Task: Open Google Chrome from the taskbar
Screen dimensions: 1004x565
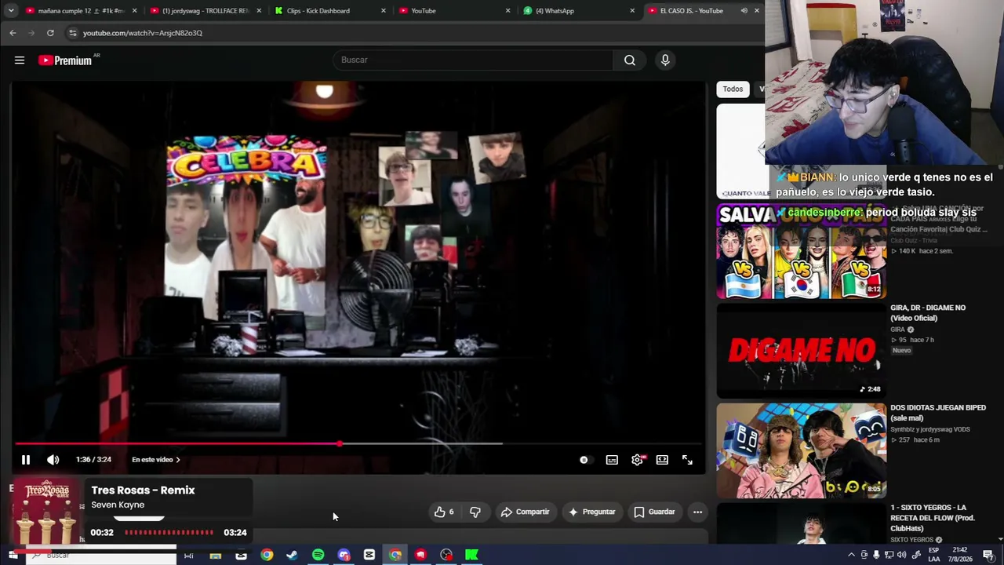Action: point(267,556)
